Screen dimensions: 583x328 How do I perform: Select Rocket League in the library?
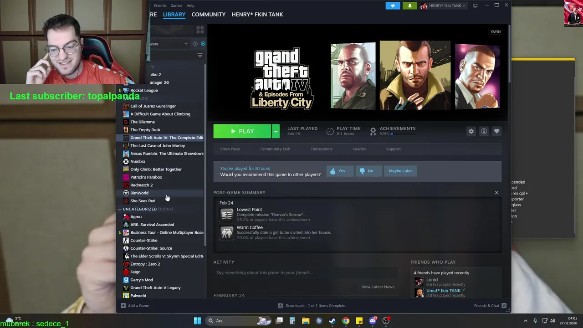coord(144,90)
